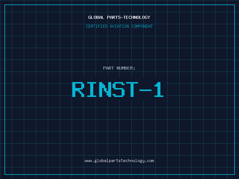The width and height of the screenshot is (239, 179).
Task: Click the PART NUMBER: label
Action: (119, 68)
